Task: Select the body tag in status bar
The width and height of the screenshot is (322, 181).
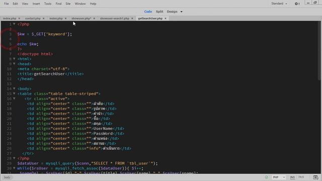Action: click(7, 177)
